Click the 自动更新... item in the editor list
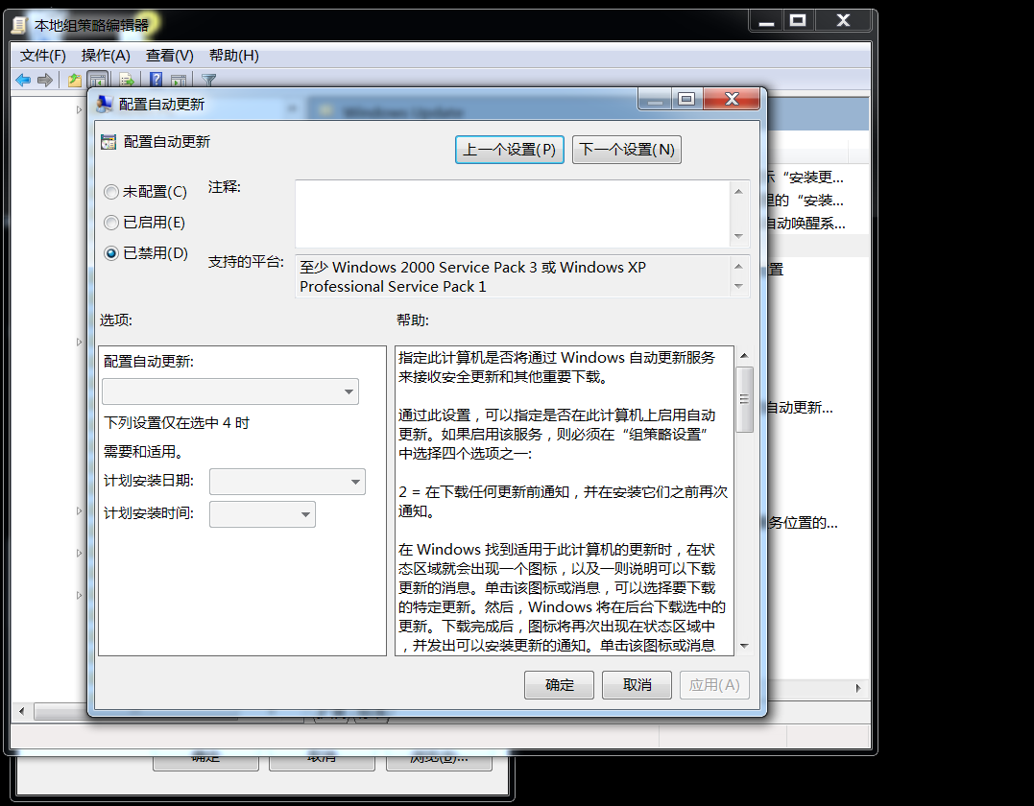This screenshot has width=1034, height=806. [800, 408]
